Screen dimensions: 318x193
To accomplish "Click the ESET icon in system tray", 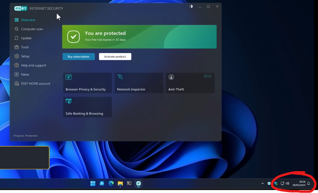I will pos(269,184).
